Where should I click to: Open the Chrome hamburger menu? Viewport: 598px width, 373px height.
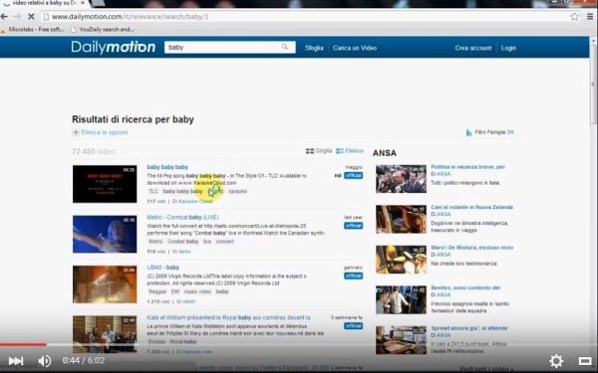pyautogui.click(x=590, y=16)
